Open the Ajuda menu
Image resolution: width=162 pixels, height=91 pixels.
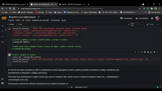tap(64, 20)
